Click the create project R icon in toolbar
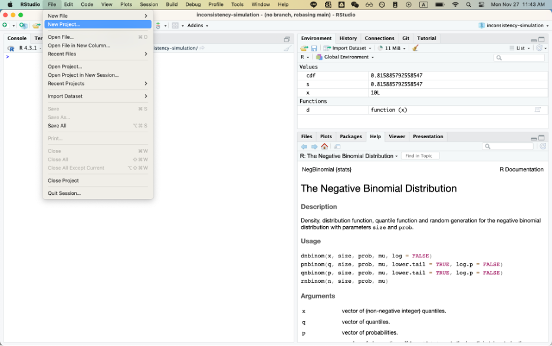 click(23, 25)
